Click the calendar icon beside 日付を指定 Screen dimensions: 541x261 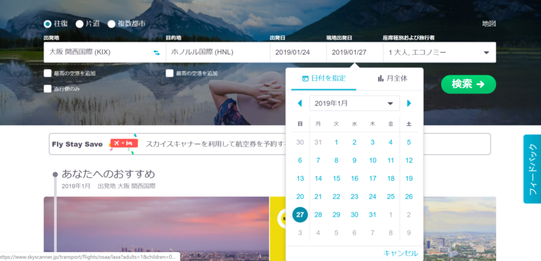coord(305,78)
